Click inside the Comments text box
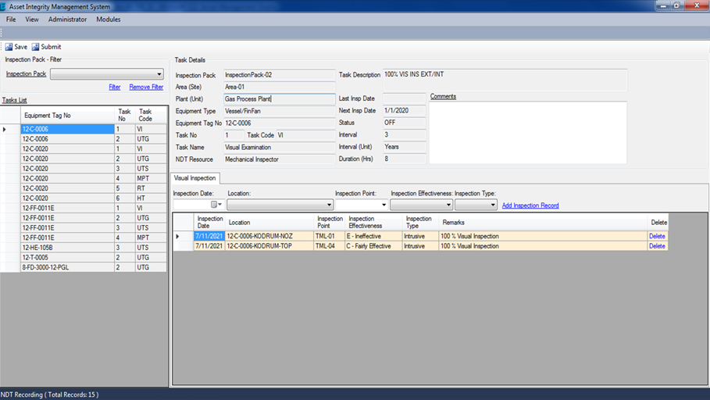 pyautogui.click(x=527, y=132)
